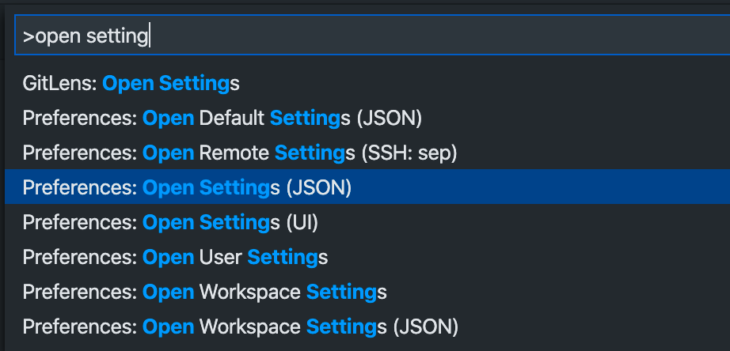Click the '>' prefix character in the input

(x=29, y=36)
